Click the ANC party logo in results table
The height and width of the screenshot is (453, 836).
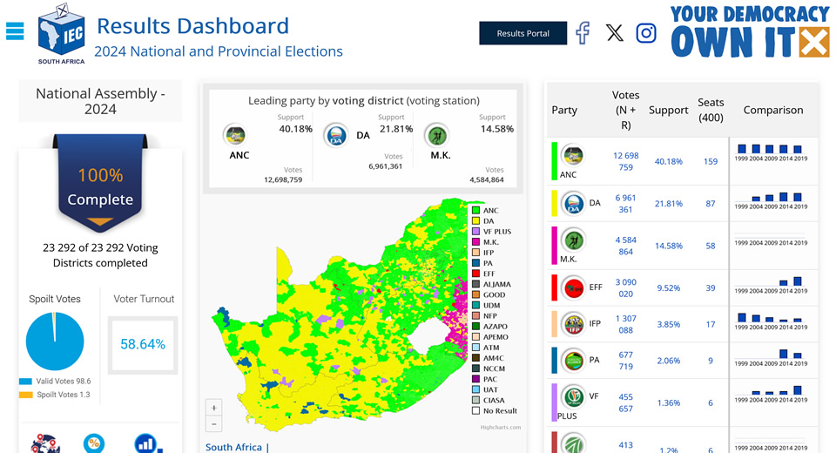click(x=573, y=156)
